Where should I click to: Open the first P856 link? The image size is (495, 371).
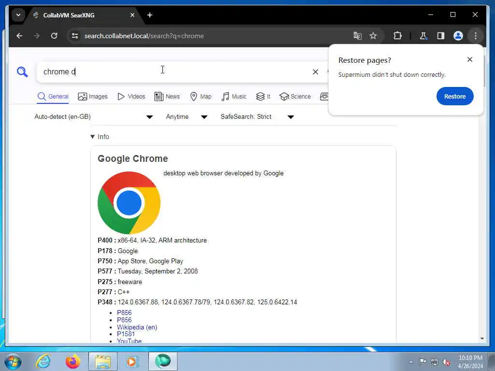click(124, 313)
